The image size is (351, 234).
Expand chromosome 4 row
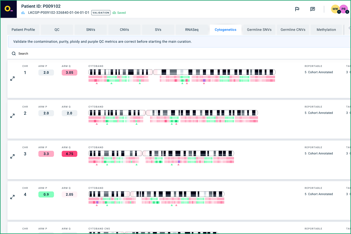pyautogui.click(x=12, y=197)
